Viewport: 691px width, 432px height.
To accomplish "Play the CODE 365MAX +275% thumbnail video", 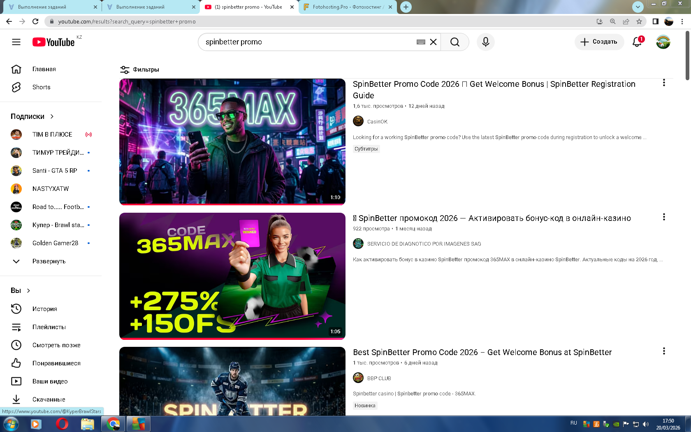I will 232,276.
